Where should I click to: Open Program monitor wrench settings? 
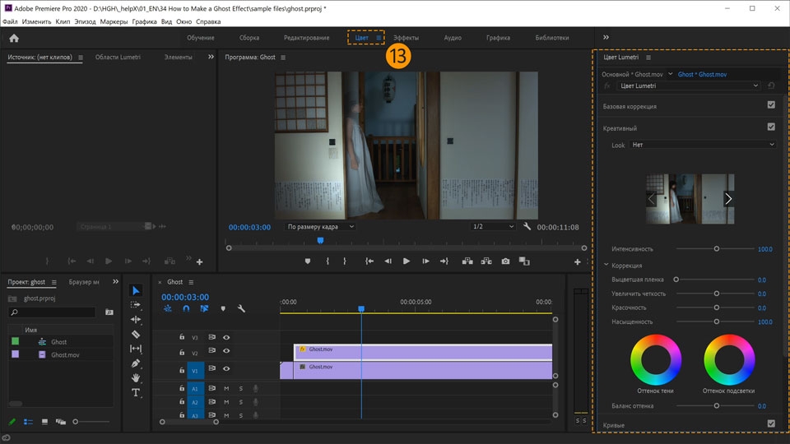(x=526, y=227)
